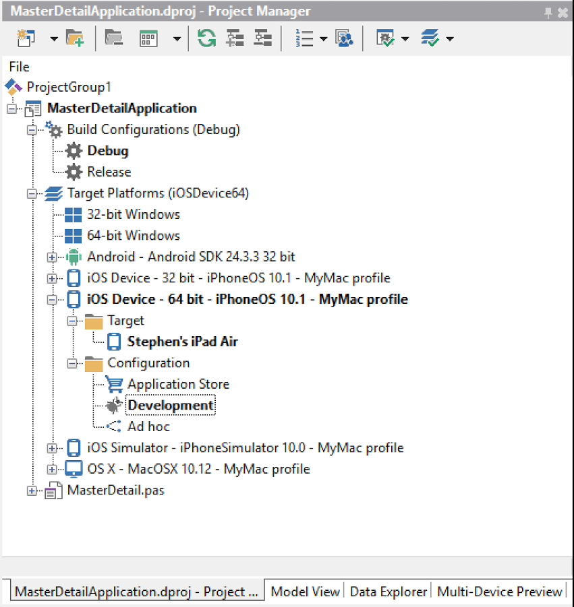Expand the Android SDK 24.3.3 node
This screenshot has height=607, width=574.
coord(52,257)
